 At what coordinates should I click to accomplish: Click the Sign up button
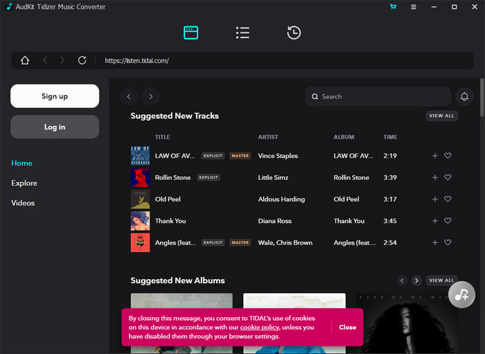[55, 96]
